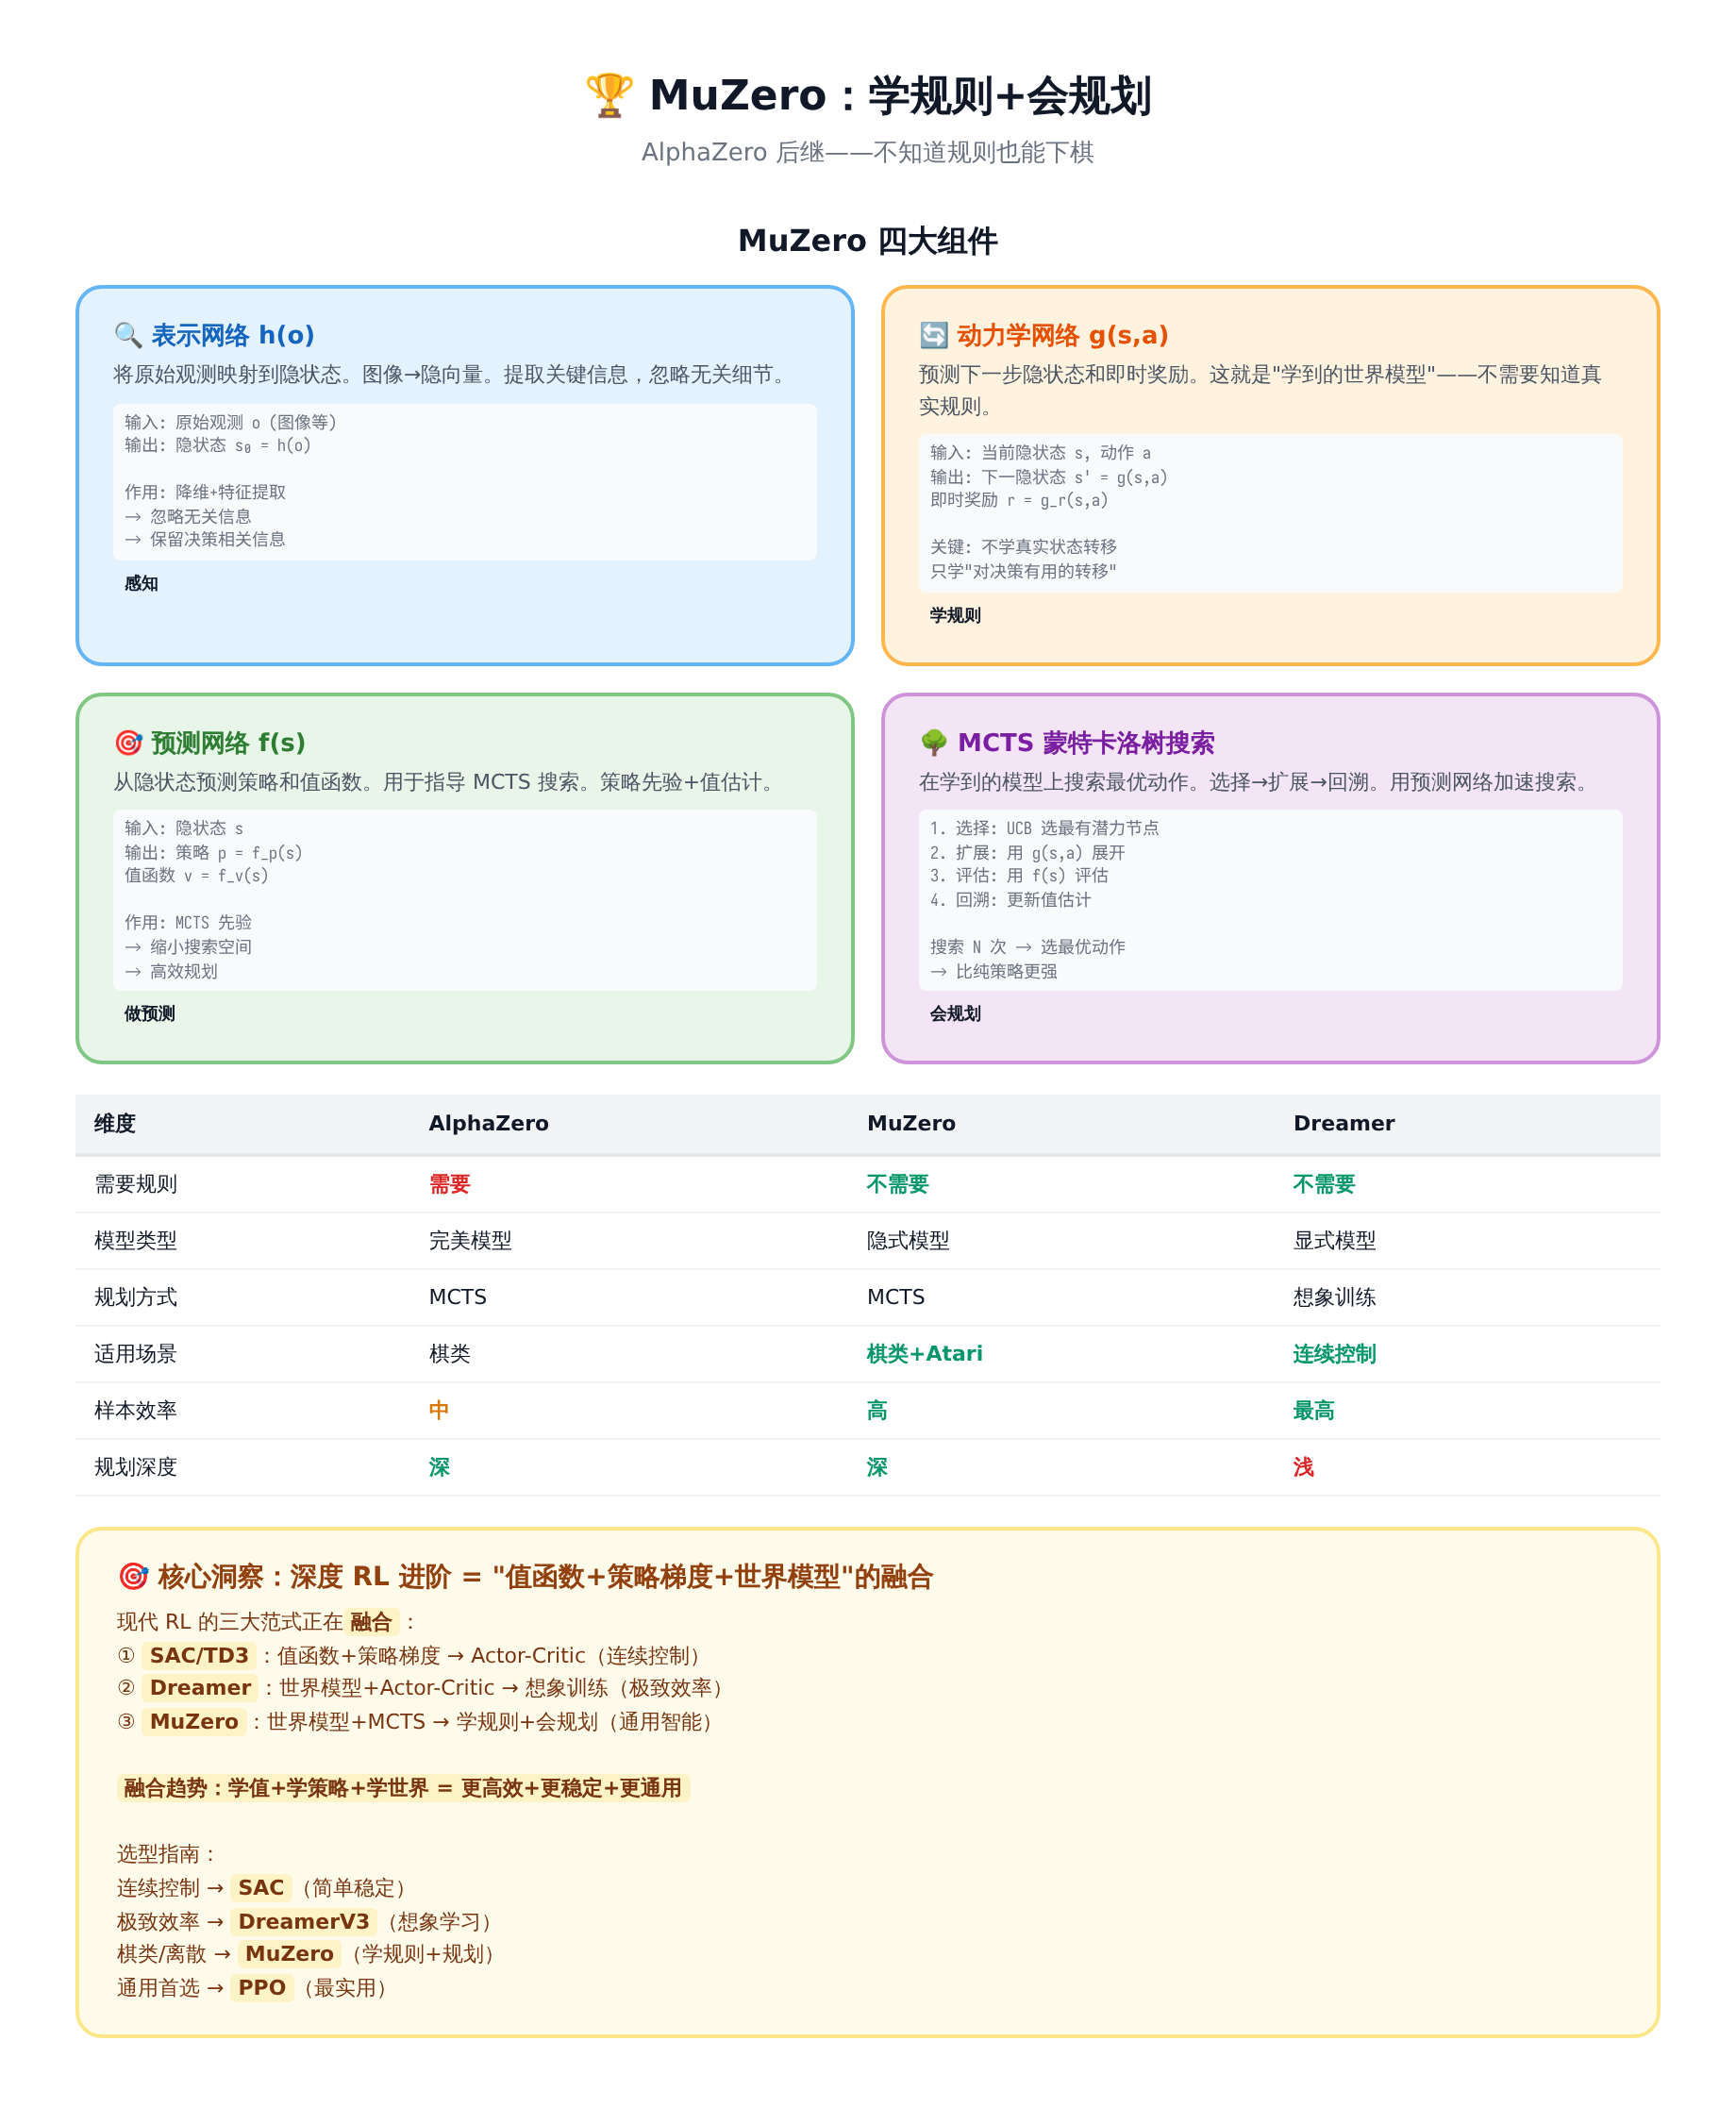Click "MCTS" in the AlphaZero column

click(458, 1297)
